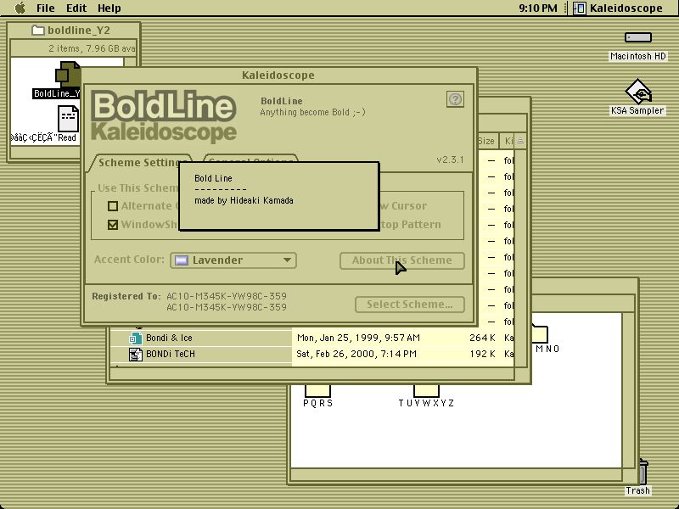Click the 192 K size cell
679x509 pixels.
(x=482, y=354)
